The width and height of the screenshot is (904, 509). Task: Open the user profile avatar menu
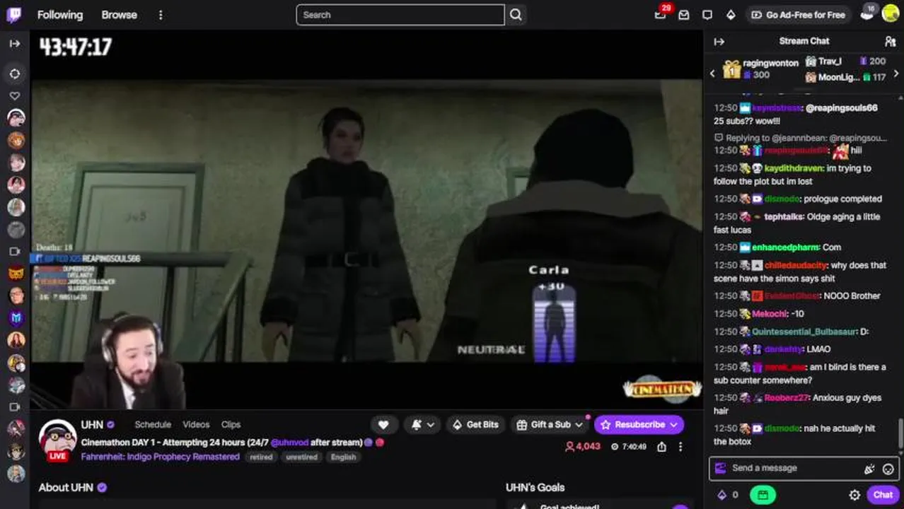(891, 14)
